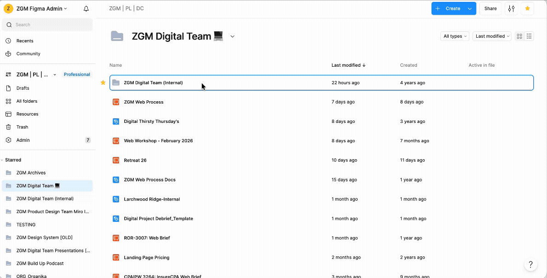Click the Digital Project Debrief_Template icon
The image size is (547, 278).
116,219
